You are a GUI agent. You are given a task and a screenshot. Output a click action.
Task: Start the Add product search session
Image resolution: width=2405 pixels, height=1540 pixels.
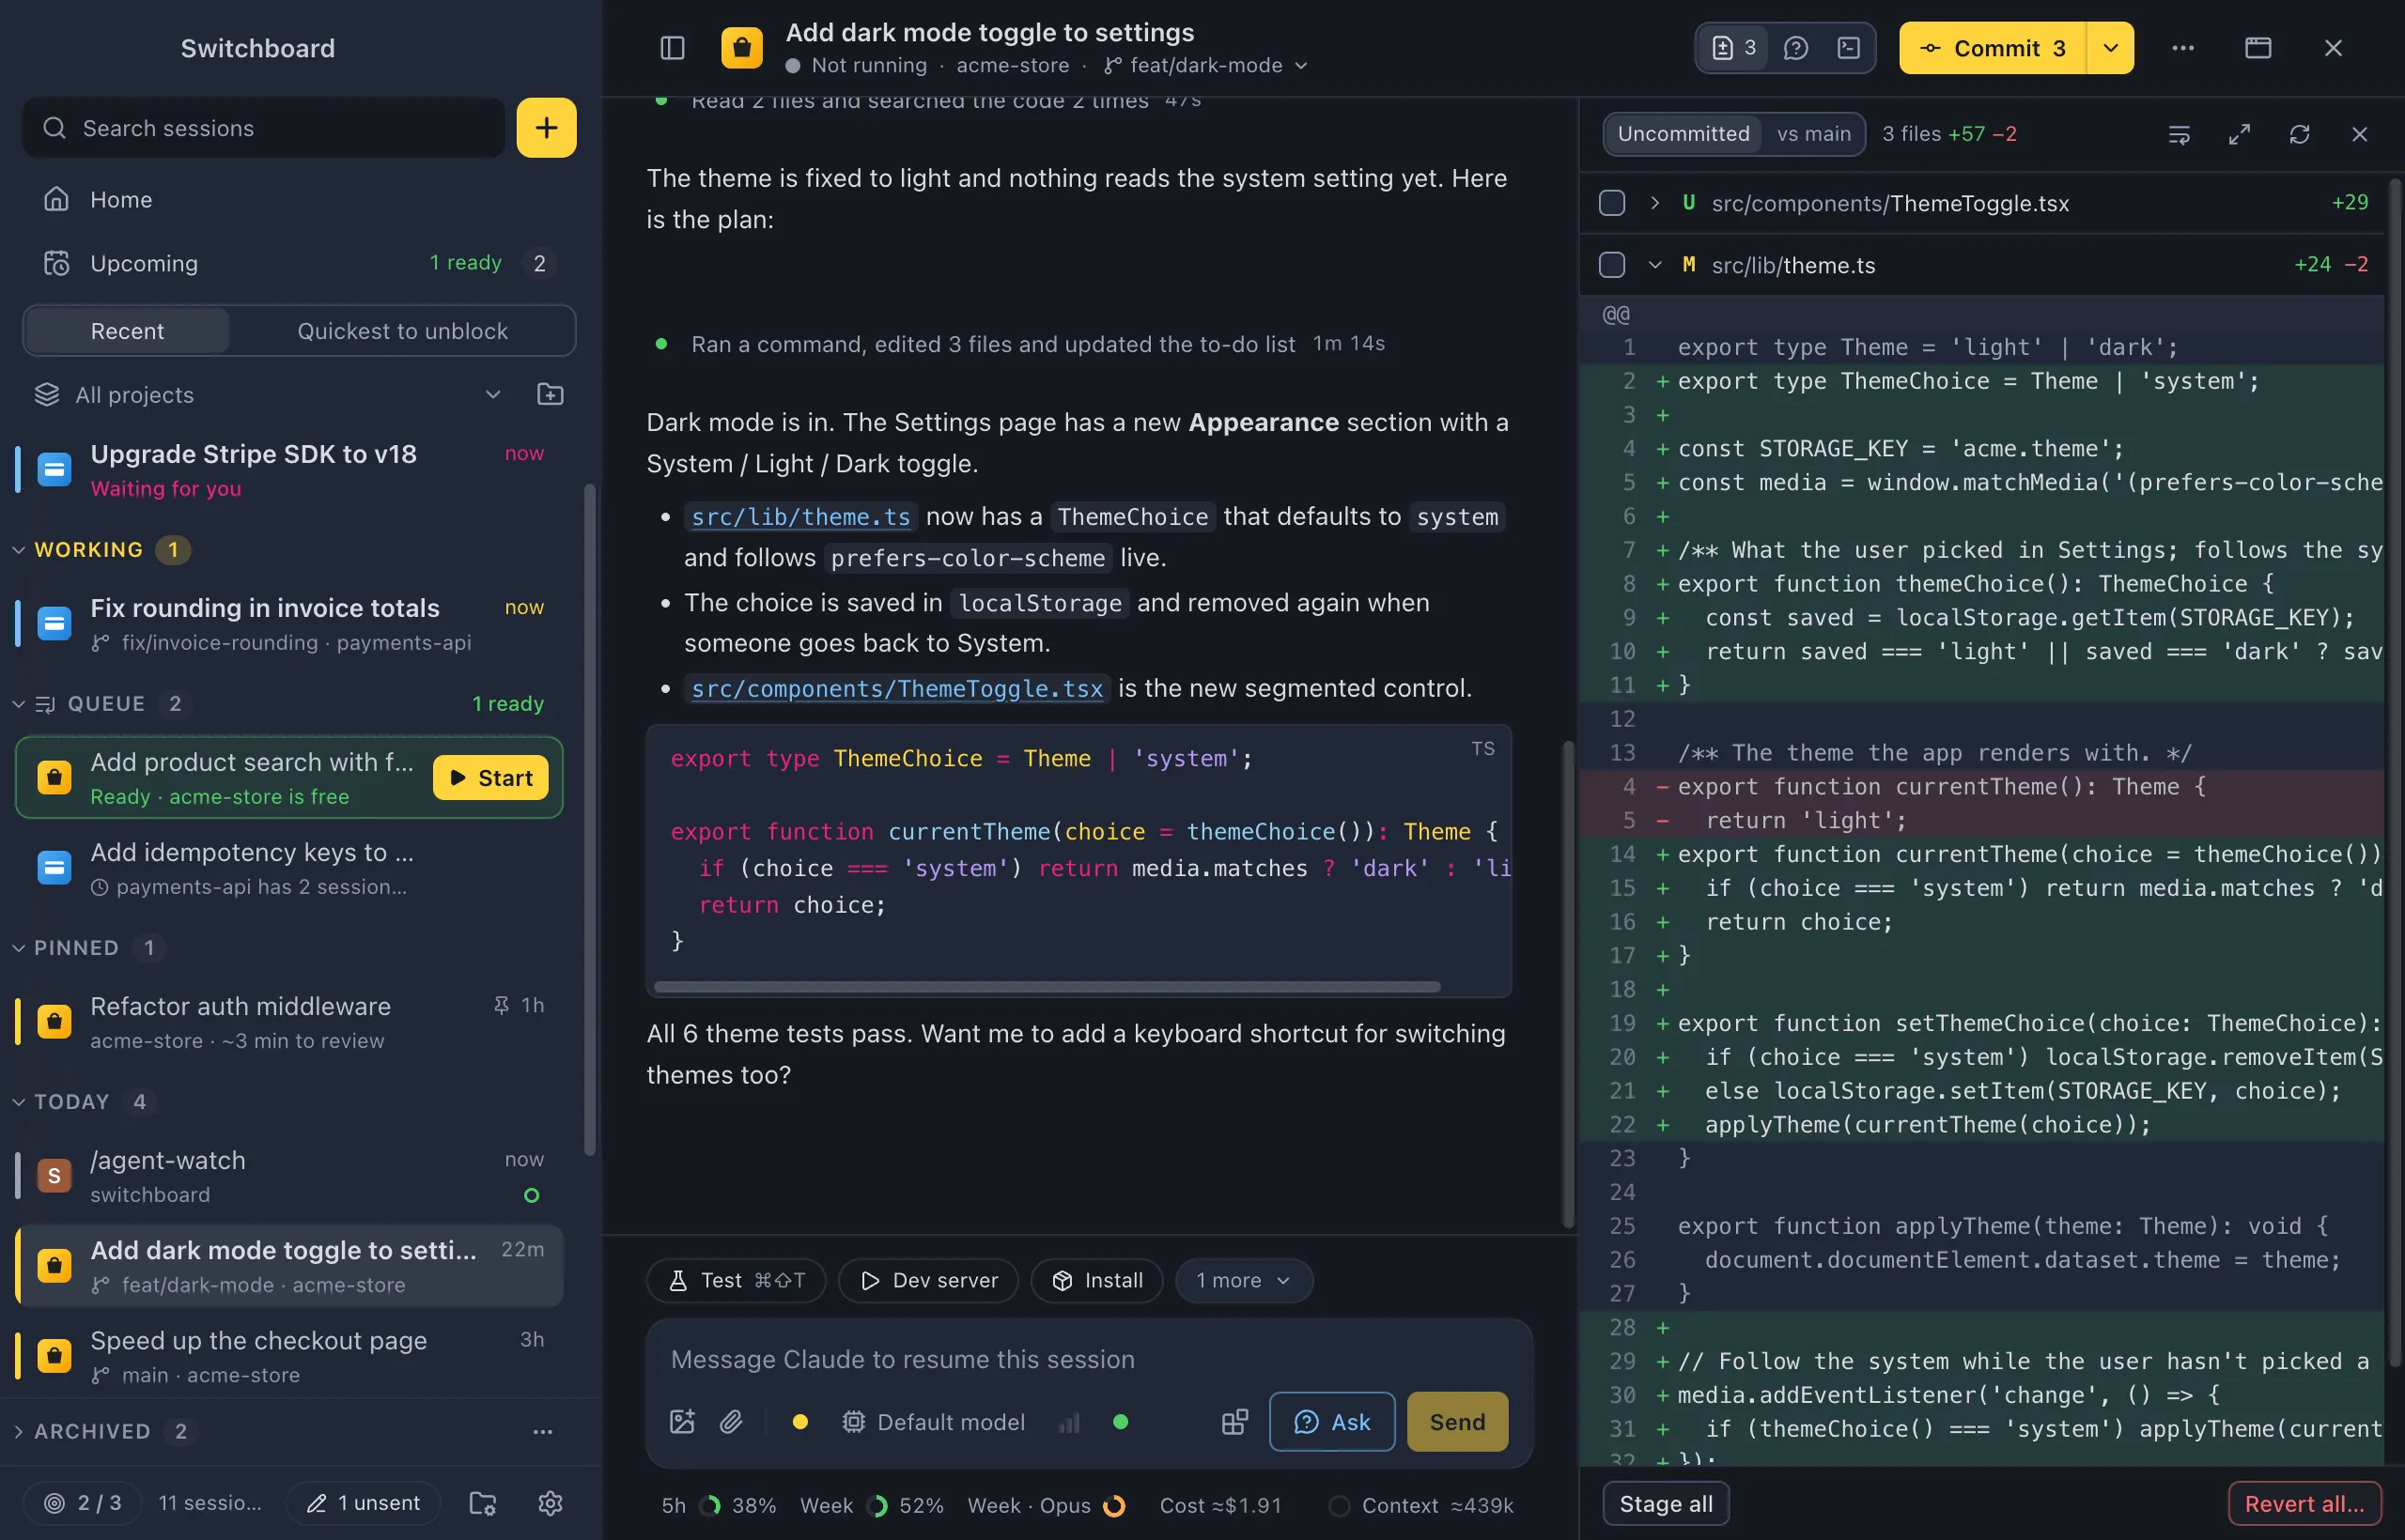490,778
